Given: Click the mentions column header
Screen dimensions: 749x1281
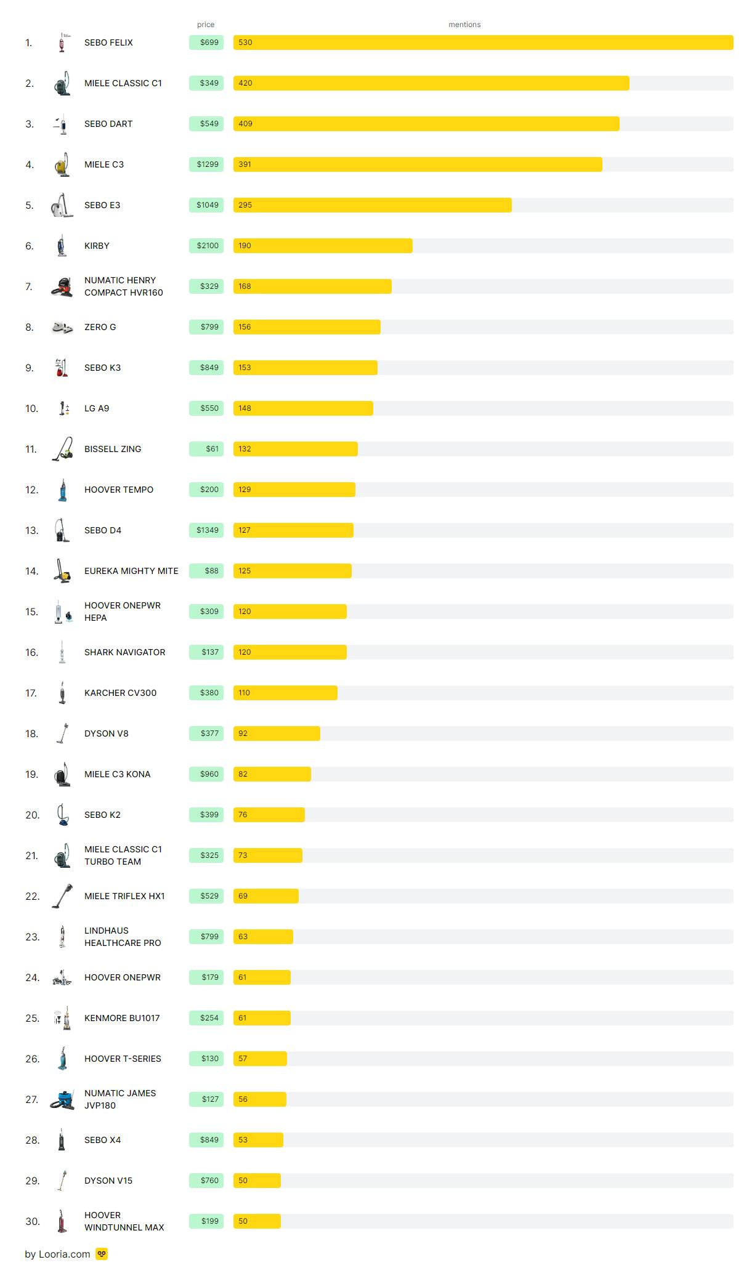Looking at the screenshot, I should pyautogui.click(x=464, y=25).
